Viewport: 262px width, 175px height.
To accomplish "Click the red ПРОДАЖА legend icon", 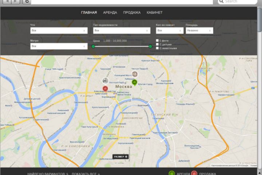I will click(194, 173).
